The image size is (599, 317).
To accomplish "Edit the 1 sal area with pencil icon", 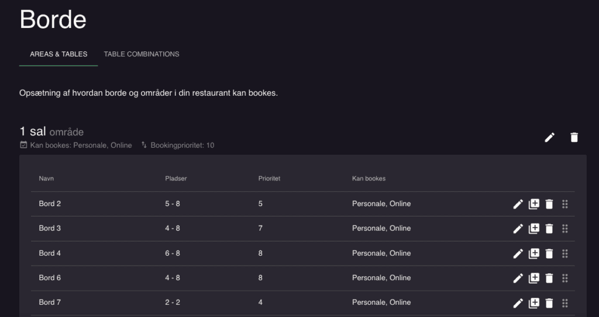I will (x=549, y=137).
